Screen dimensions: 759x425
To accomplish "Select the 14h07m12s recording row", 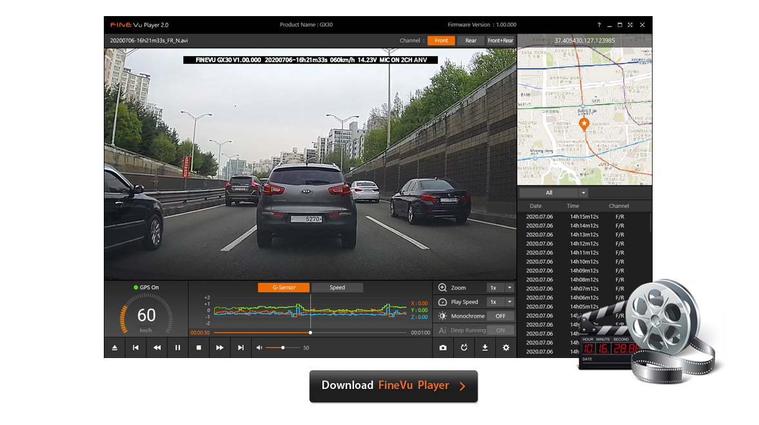I will point(584,288).
